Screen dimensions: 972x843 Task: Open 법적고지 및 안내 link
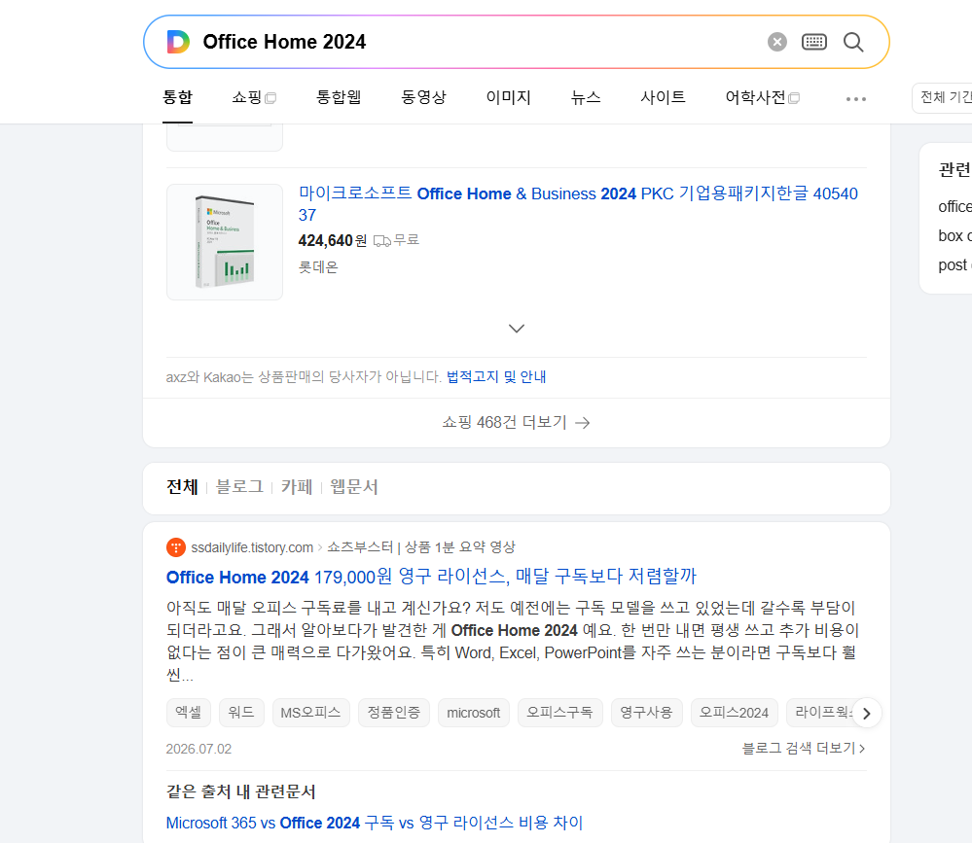[496, 376]
